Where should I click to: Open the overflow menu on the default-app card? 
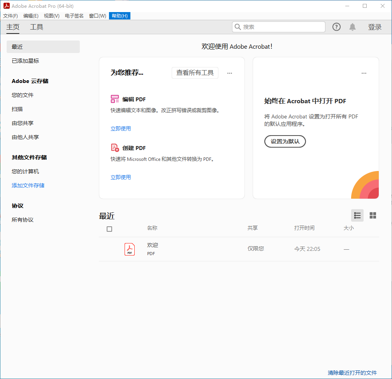[364, 73]
